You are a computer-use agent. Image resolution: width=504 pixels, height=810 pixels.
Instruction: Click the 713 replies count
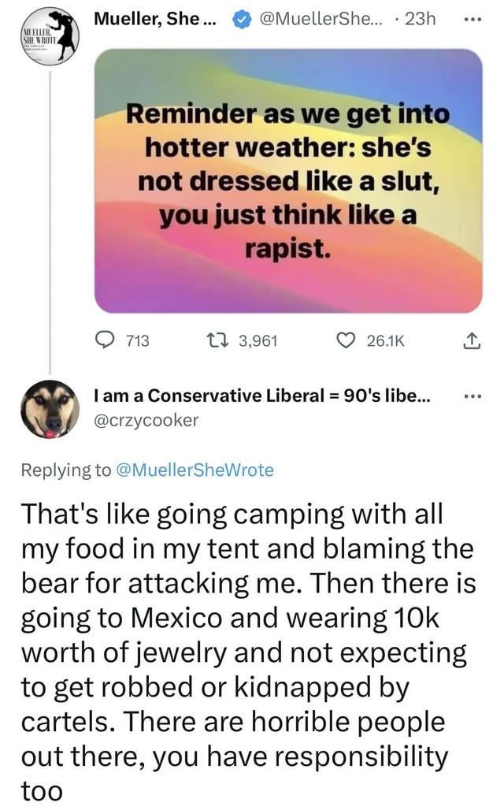137,341
